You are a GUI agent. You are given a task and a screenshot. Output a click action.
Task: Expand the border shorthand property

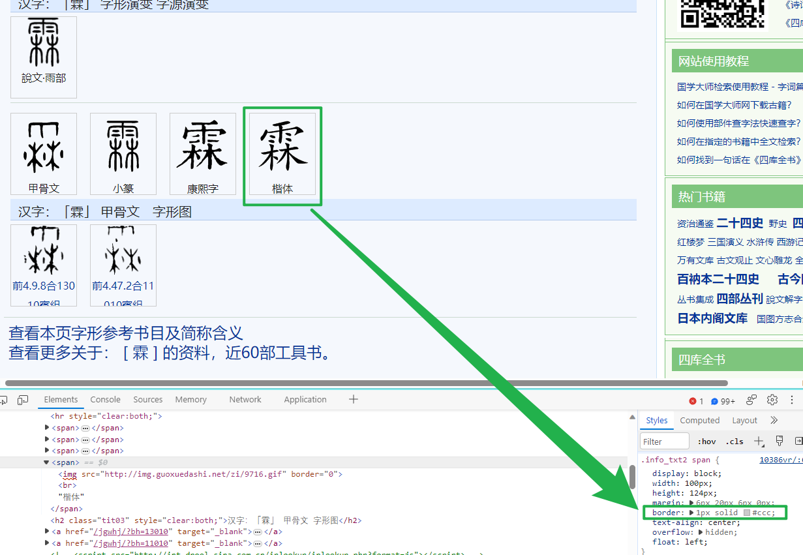(692, 513)
